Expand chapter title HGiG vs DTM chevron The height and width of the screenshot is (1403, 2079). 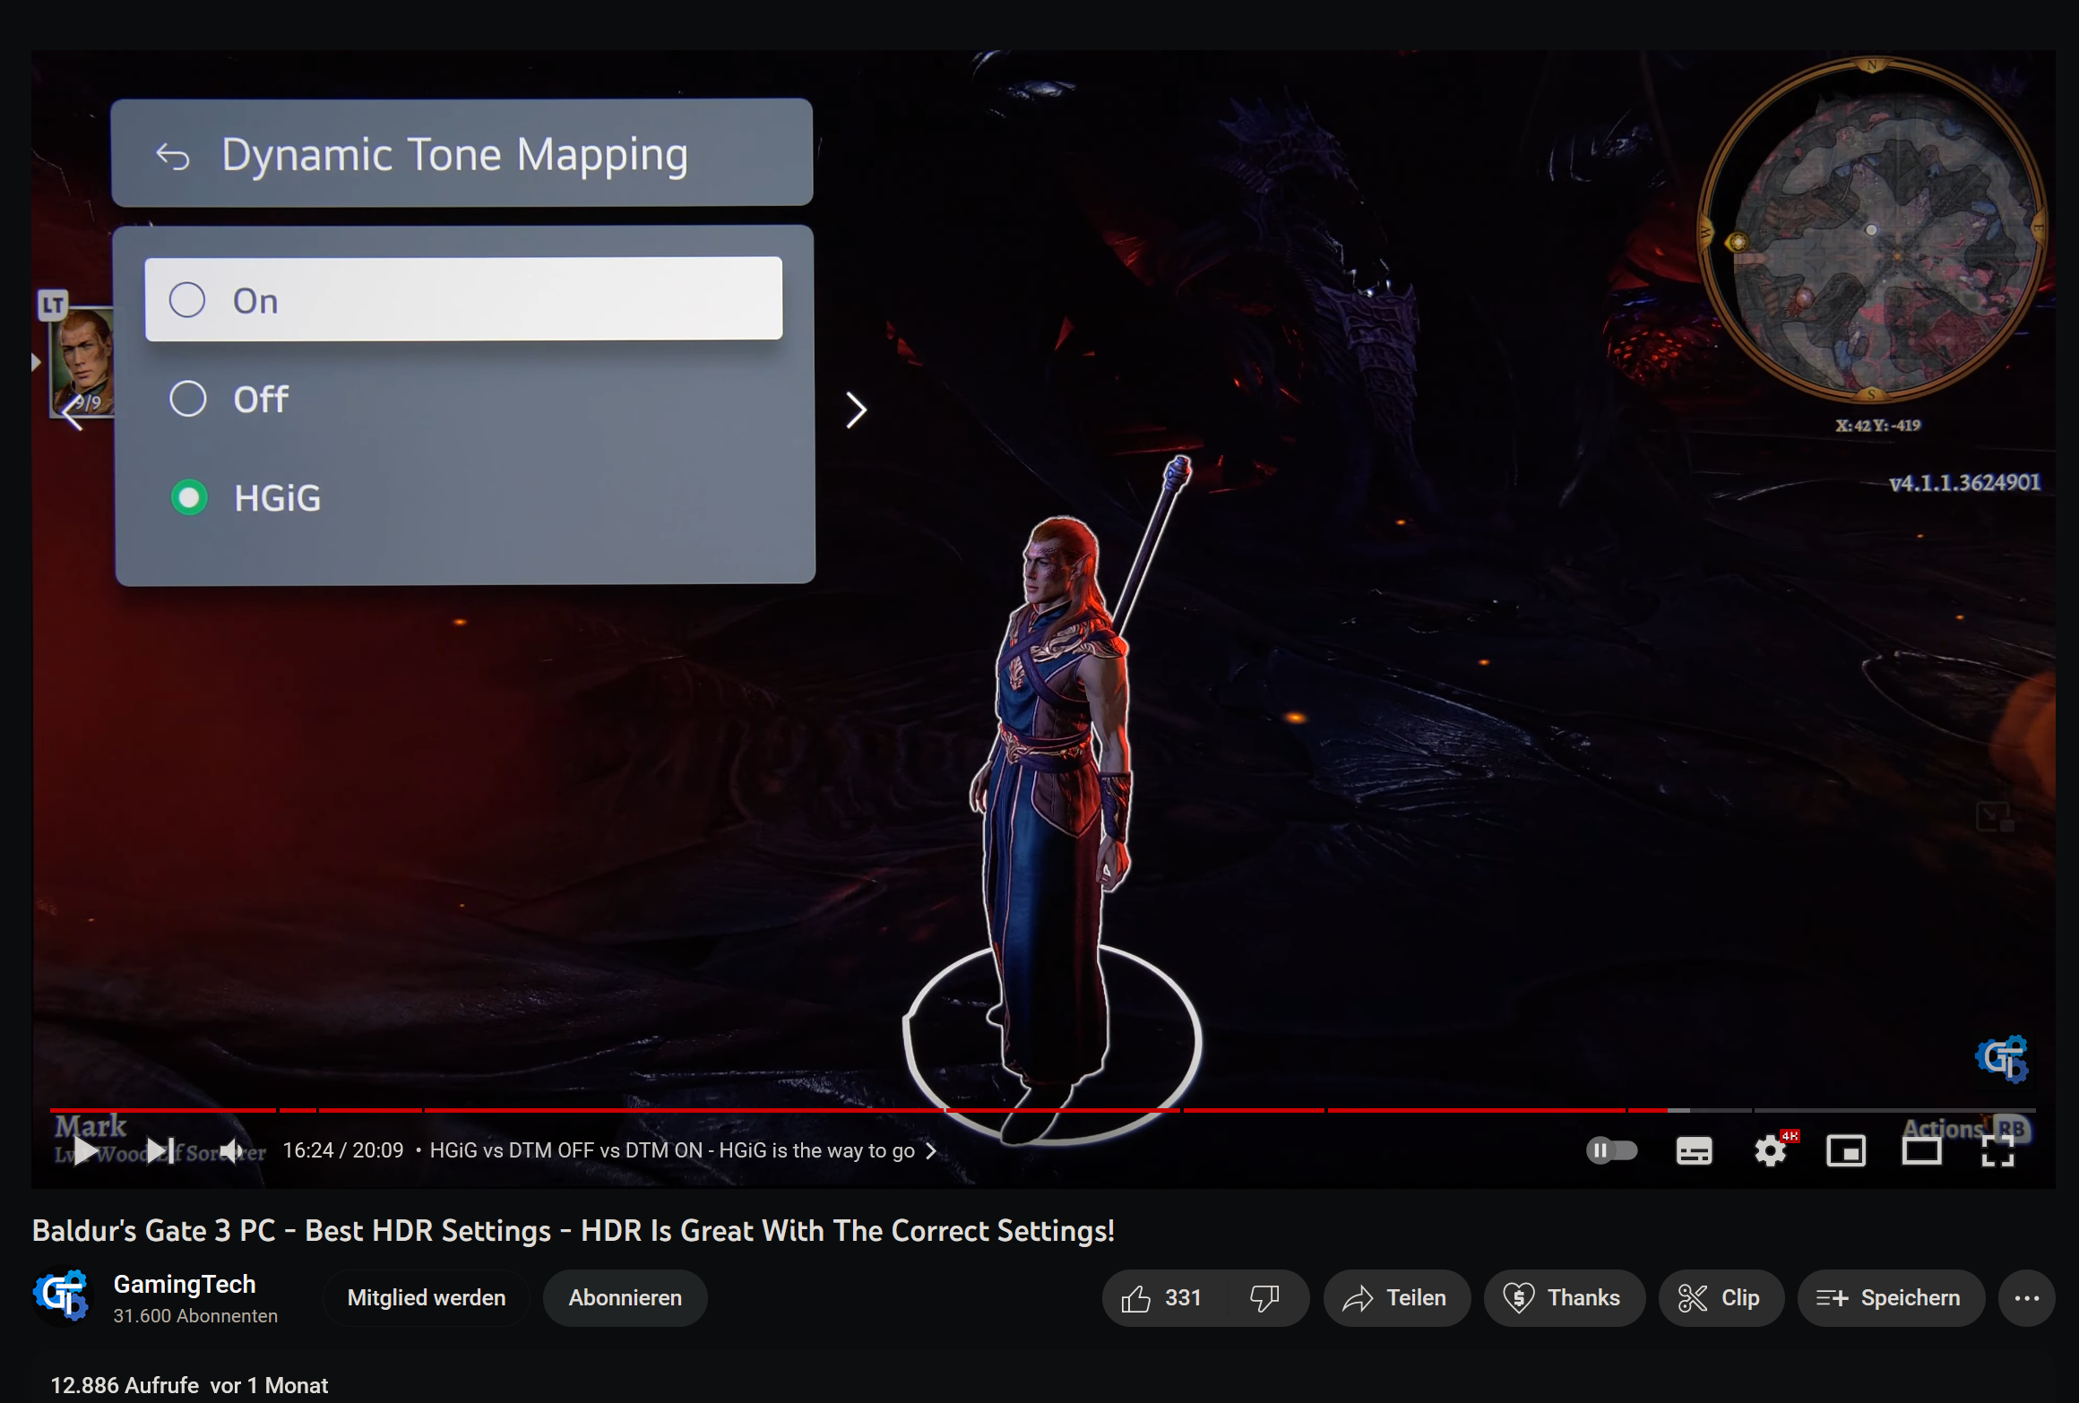931,1151
